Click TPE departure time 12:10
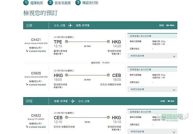 (58, 46)
